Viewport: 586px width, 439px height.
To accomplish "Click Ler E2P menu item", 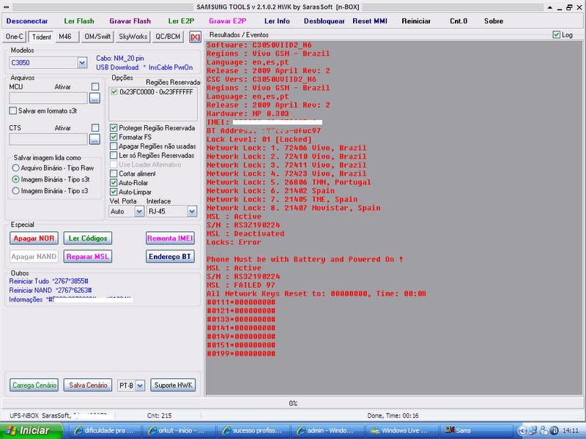I will click(181, 21).
